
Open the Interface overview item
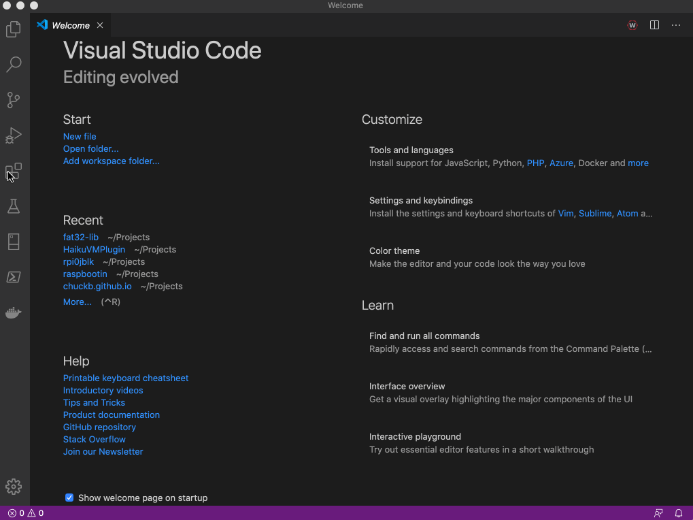[x=511, y=393]
